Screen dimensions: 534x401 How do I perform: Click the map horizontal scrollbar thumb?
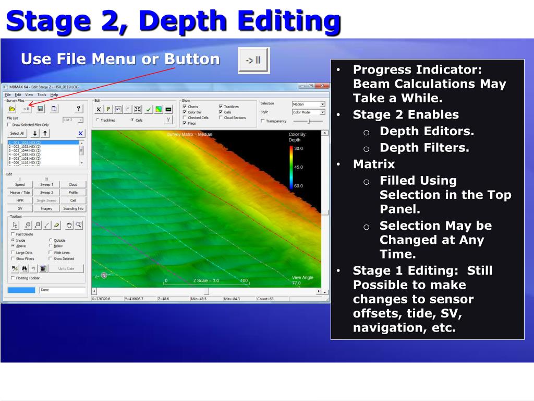coord(207,291)
